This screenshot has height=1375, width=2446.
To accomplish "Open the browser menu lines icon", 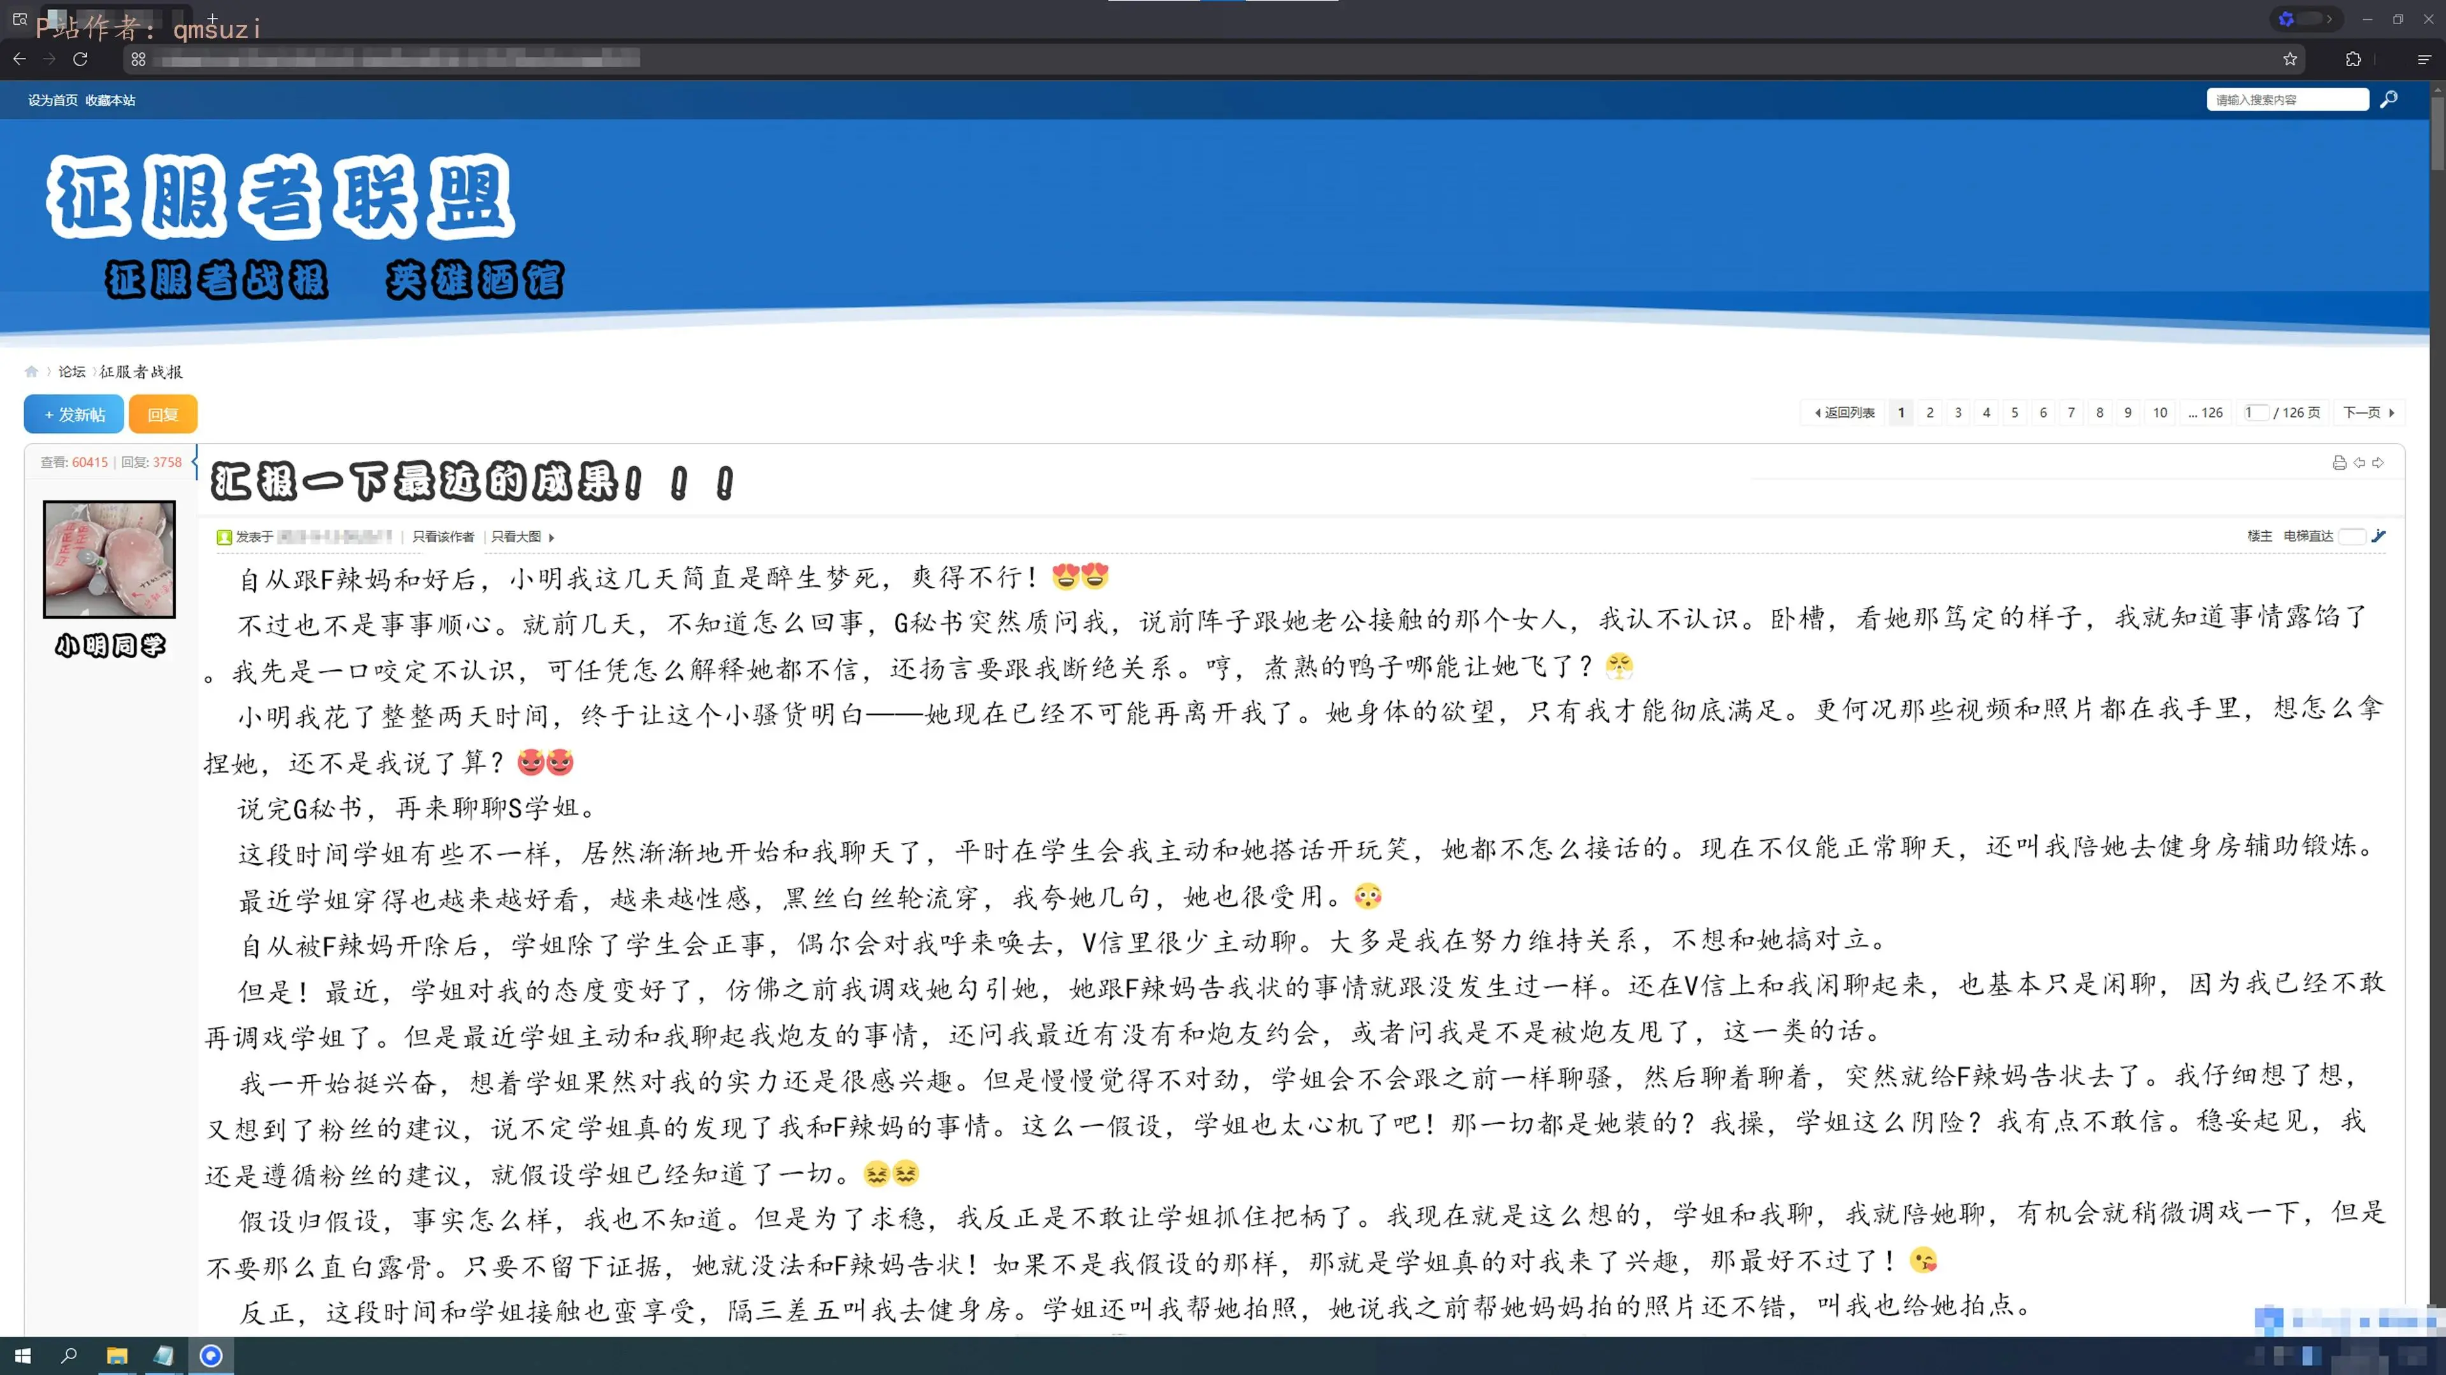I will [x=2424, y=59].
